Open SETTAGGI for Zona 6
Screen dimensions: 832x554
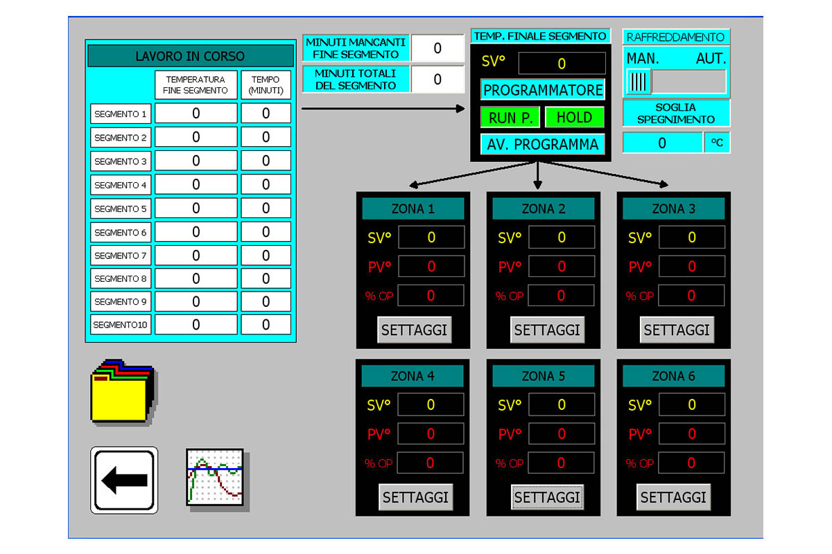point(673,497)
